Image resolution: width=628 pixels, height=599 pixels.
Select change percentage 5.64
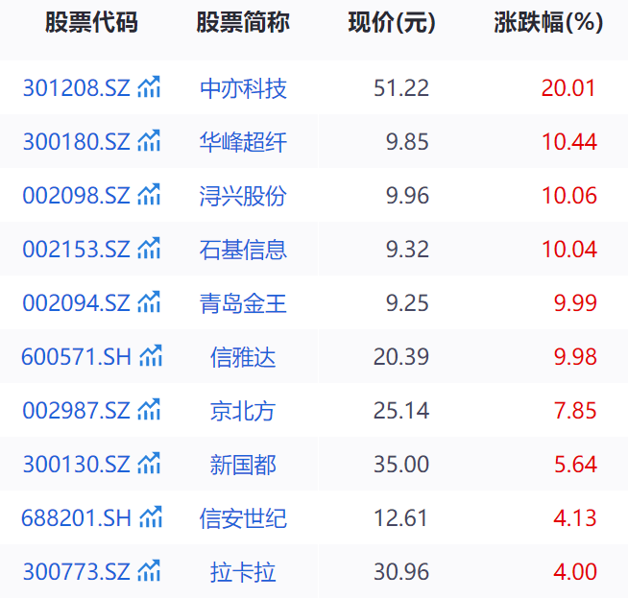tap(575, 464)
